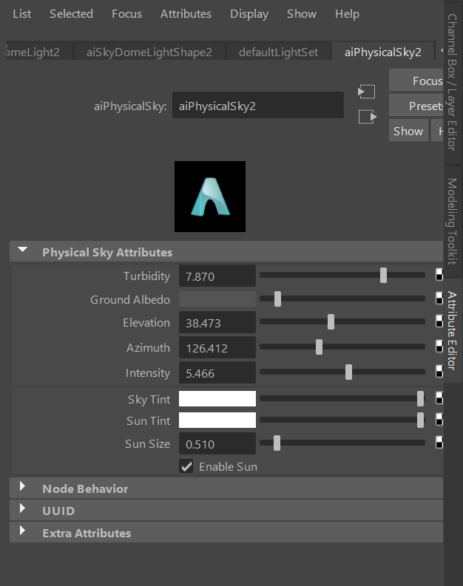This screenshot has height=586, width=463.
Task: Click the Sun Tint slider
Action: click(342, 420)
